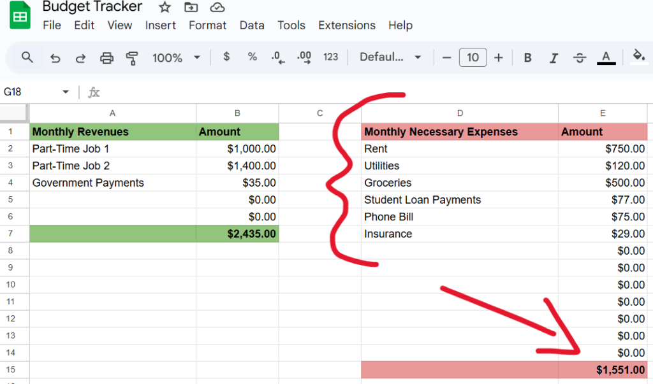Open the name box dropdown
Viewport: 653px width, 384px height.
(x=65, y=92)
